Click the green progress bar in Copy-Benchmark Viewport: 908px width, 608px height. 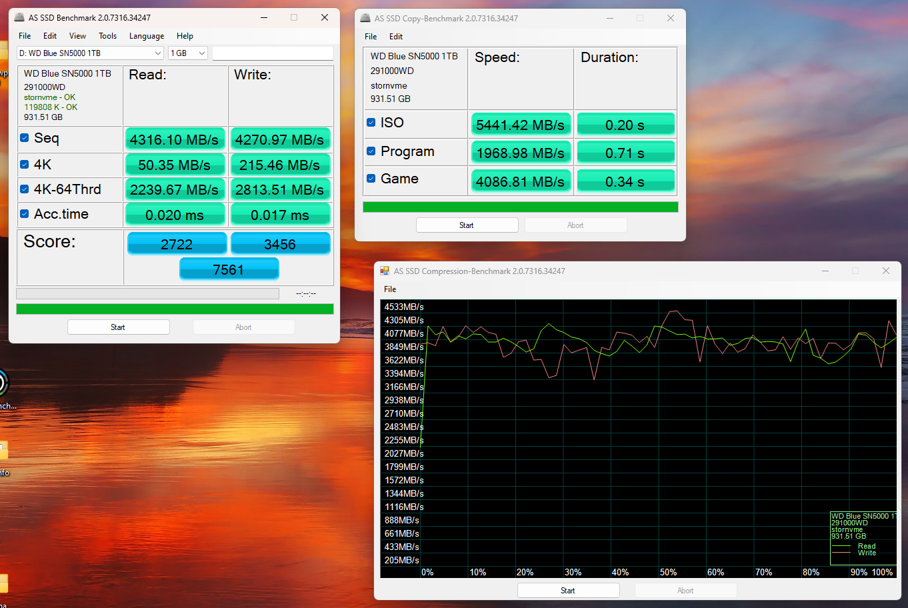click(521, 207)
